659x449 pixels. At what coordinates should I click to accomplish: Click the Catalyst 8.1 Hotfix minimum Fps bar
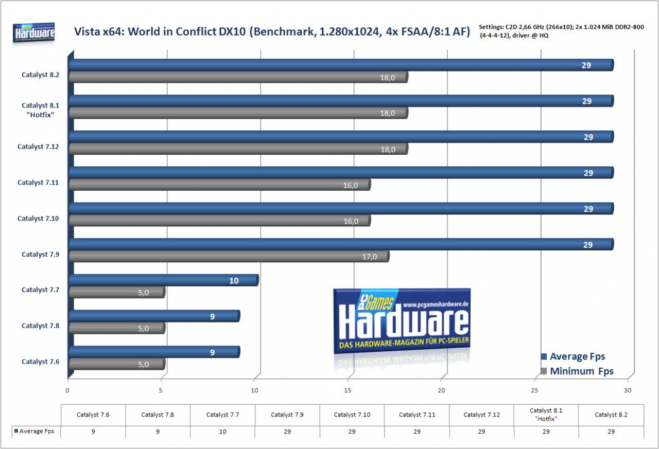(x=238, y=113)
